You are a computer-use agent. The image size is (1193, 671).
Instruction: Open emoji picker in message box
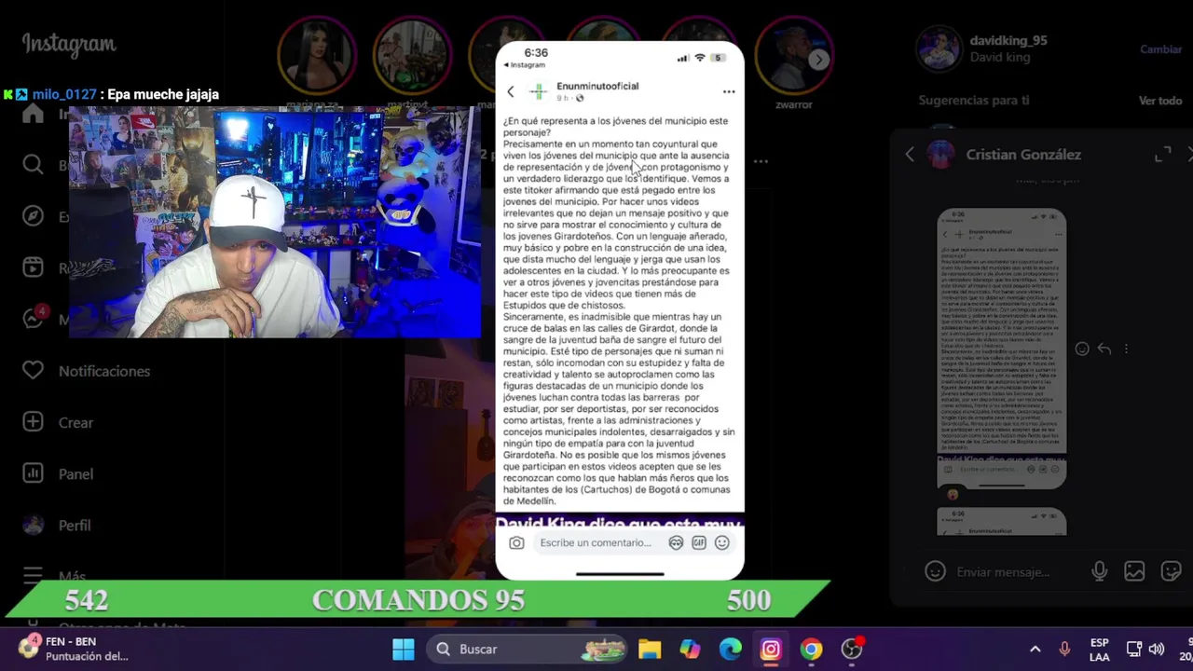click(x=936, y=571)
